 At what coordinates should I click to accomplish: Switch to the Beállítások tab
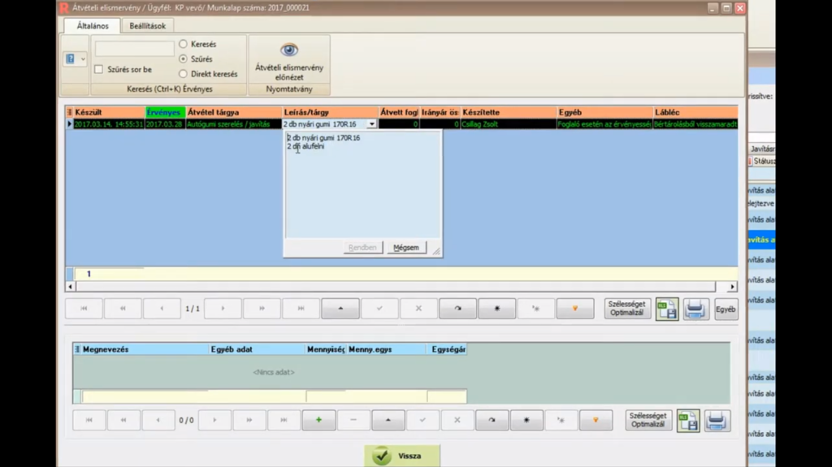pyautogui.click(x=147, y=26)
